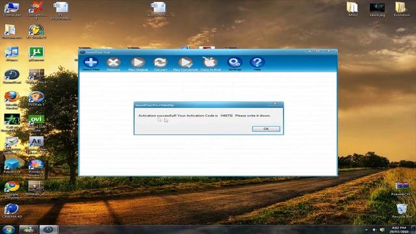Viewport: 416px width, 234px height.
Task: Close the activation message dialog
Action: coord(275,104)
